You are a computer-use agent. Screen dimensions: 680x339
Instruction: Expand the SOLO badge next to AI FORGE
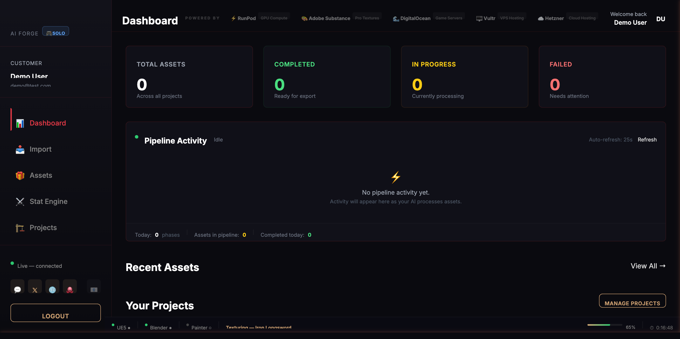click(56, 31)
